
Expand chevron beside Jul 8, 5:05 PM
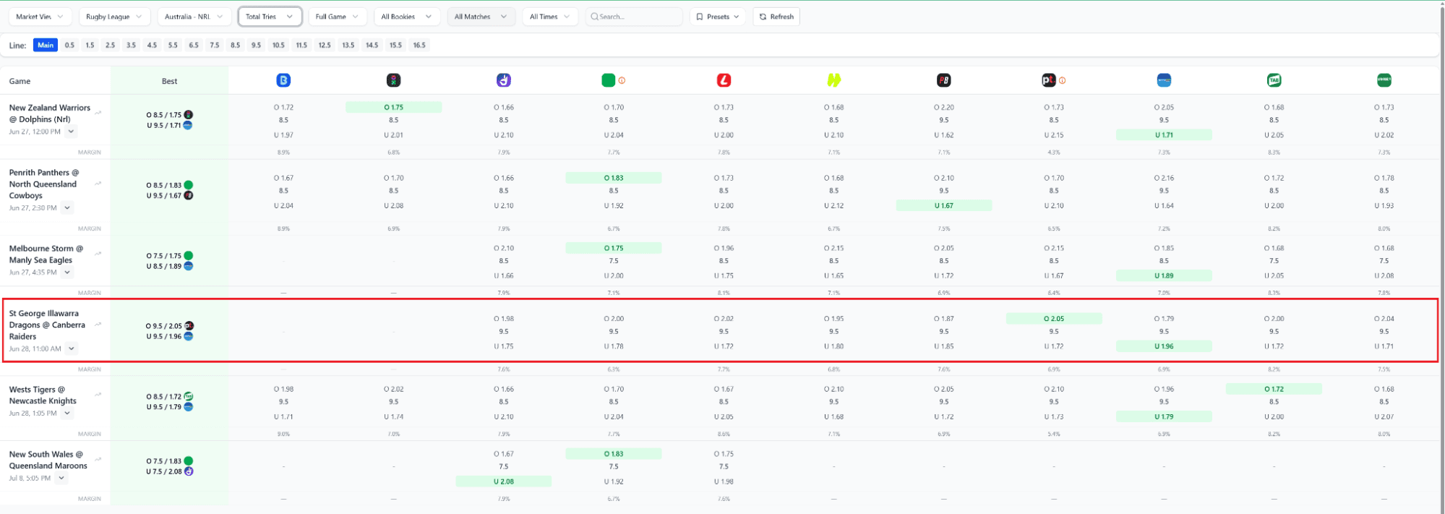pyautogui.click(x=61, y=478)
